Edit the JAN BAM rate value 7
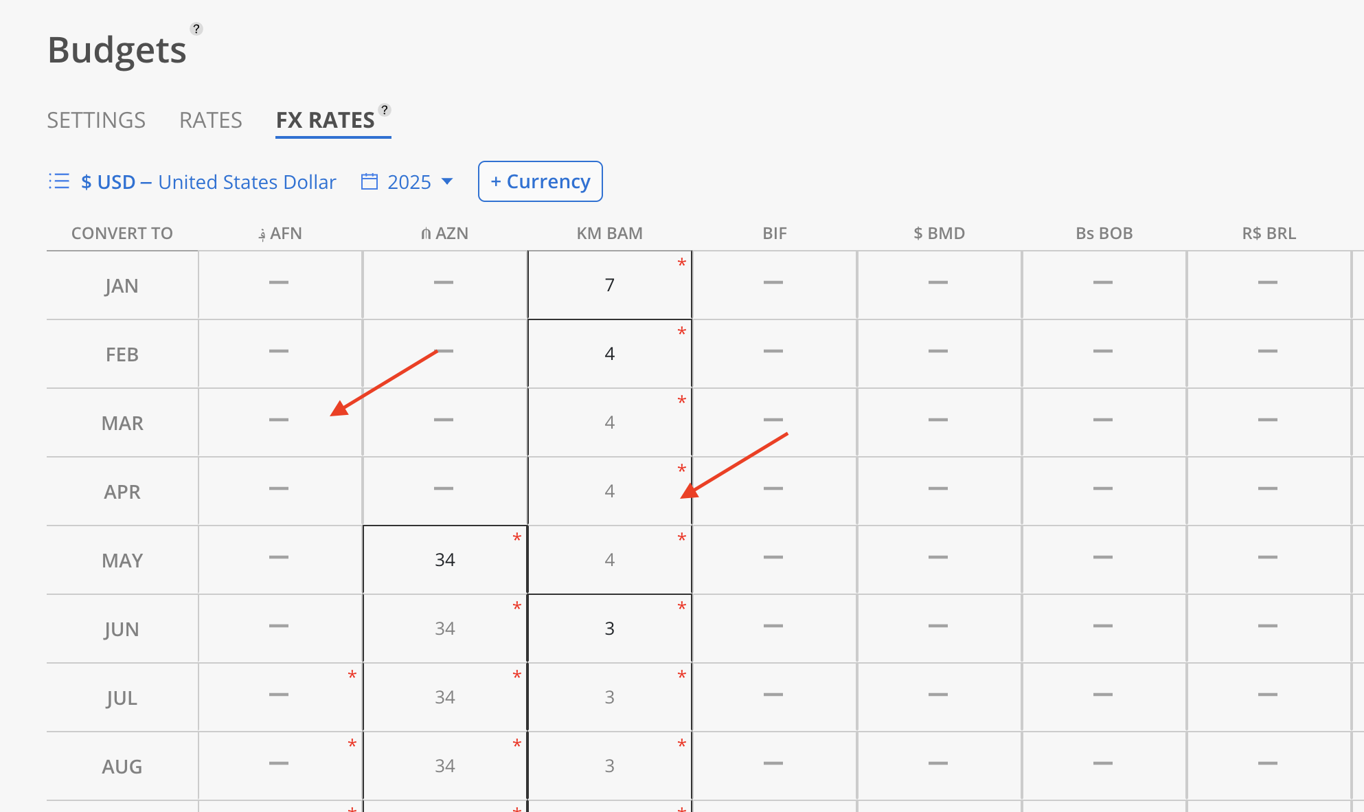The width and height of the screenshot is (1364, 812). click(609, 285)
